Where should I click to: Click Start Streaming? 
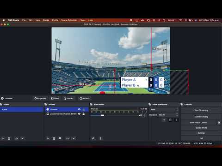(201, 110)
